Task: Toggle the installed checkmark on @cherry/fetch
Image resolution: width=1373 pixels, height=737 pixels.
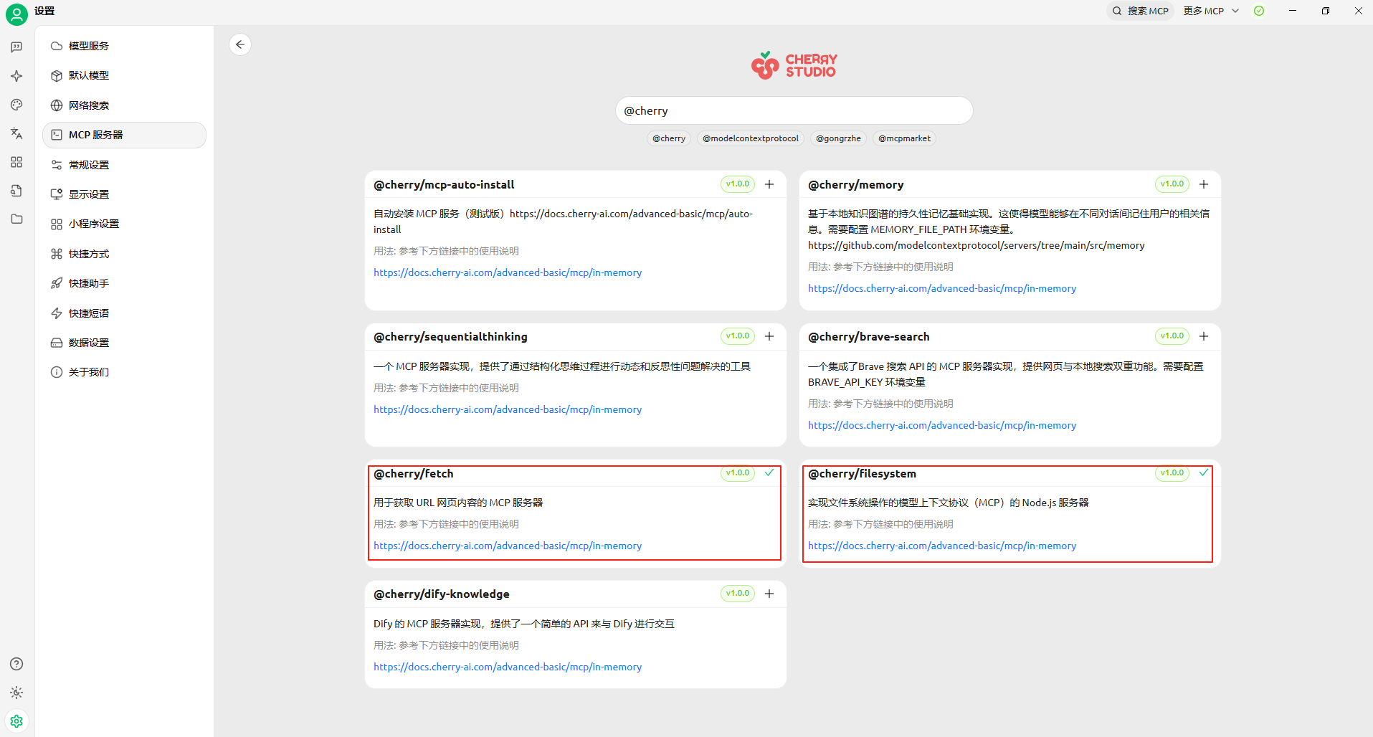Action: coord(769,473)
